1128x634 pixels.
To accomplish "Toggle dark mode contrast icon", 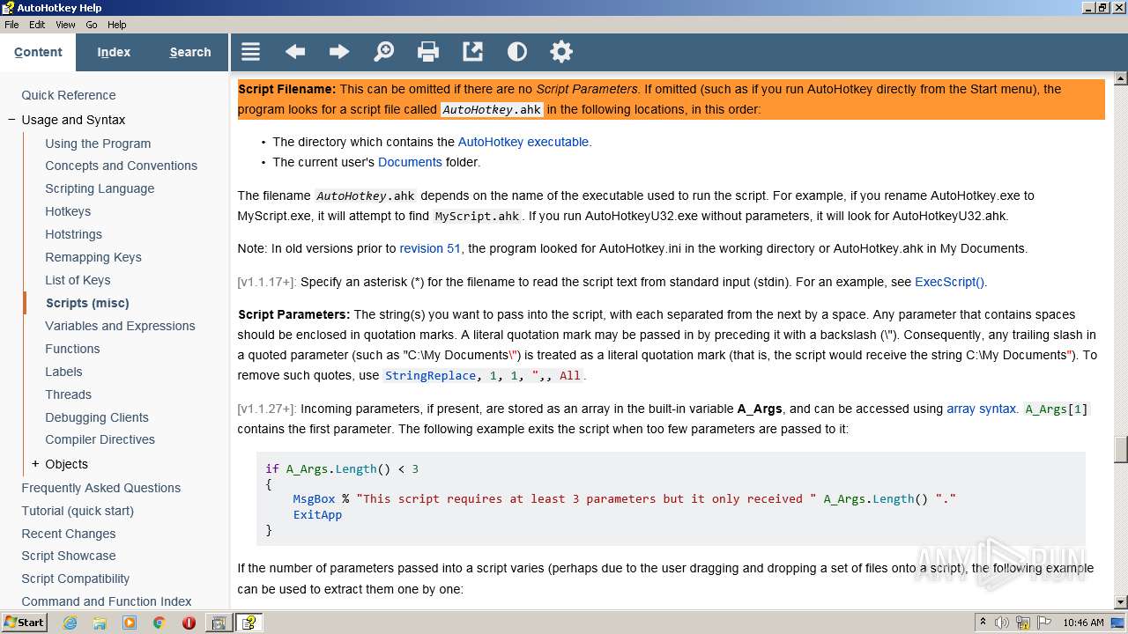I will pos(517,52).
